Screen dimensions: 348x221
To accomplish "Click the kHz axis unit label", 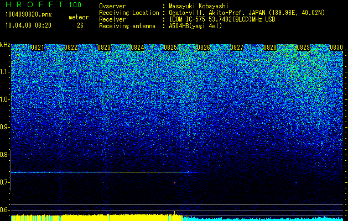I will point(5,45).
